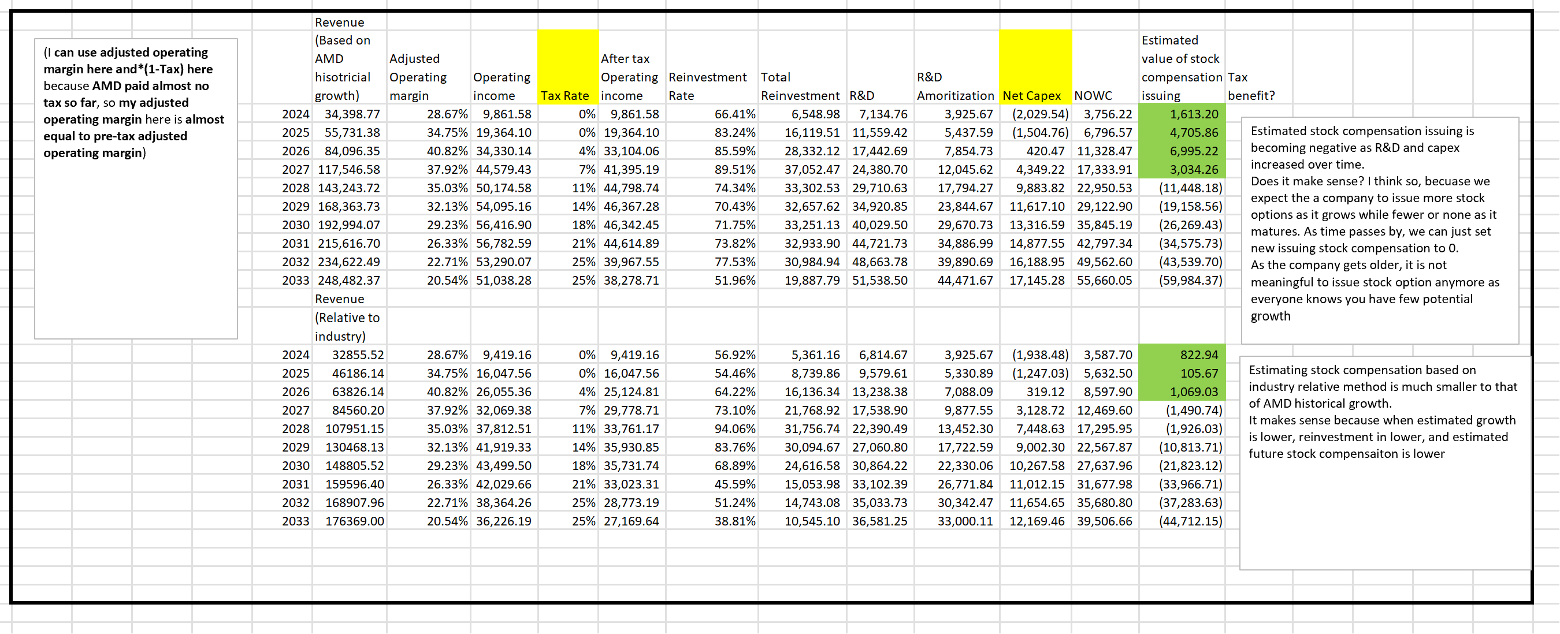
Task: Click NOWC value 3,756.22
Action: 1105,114
